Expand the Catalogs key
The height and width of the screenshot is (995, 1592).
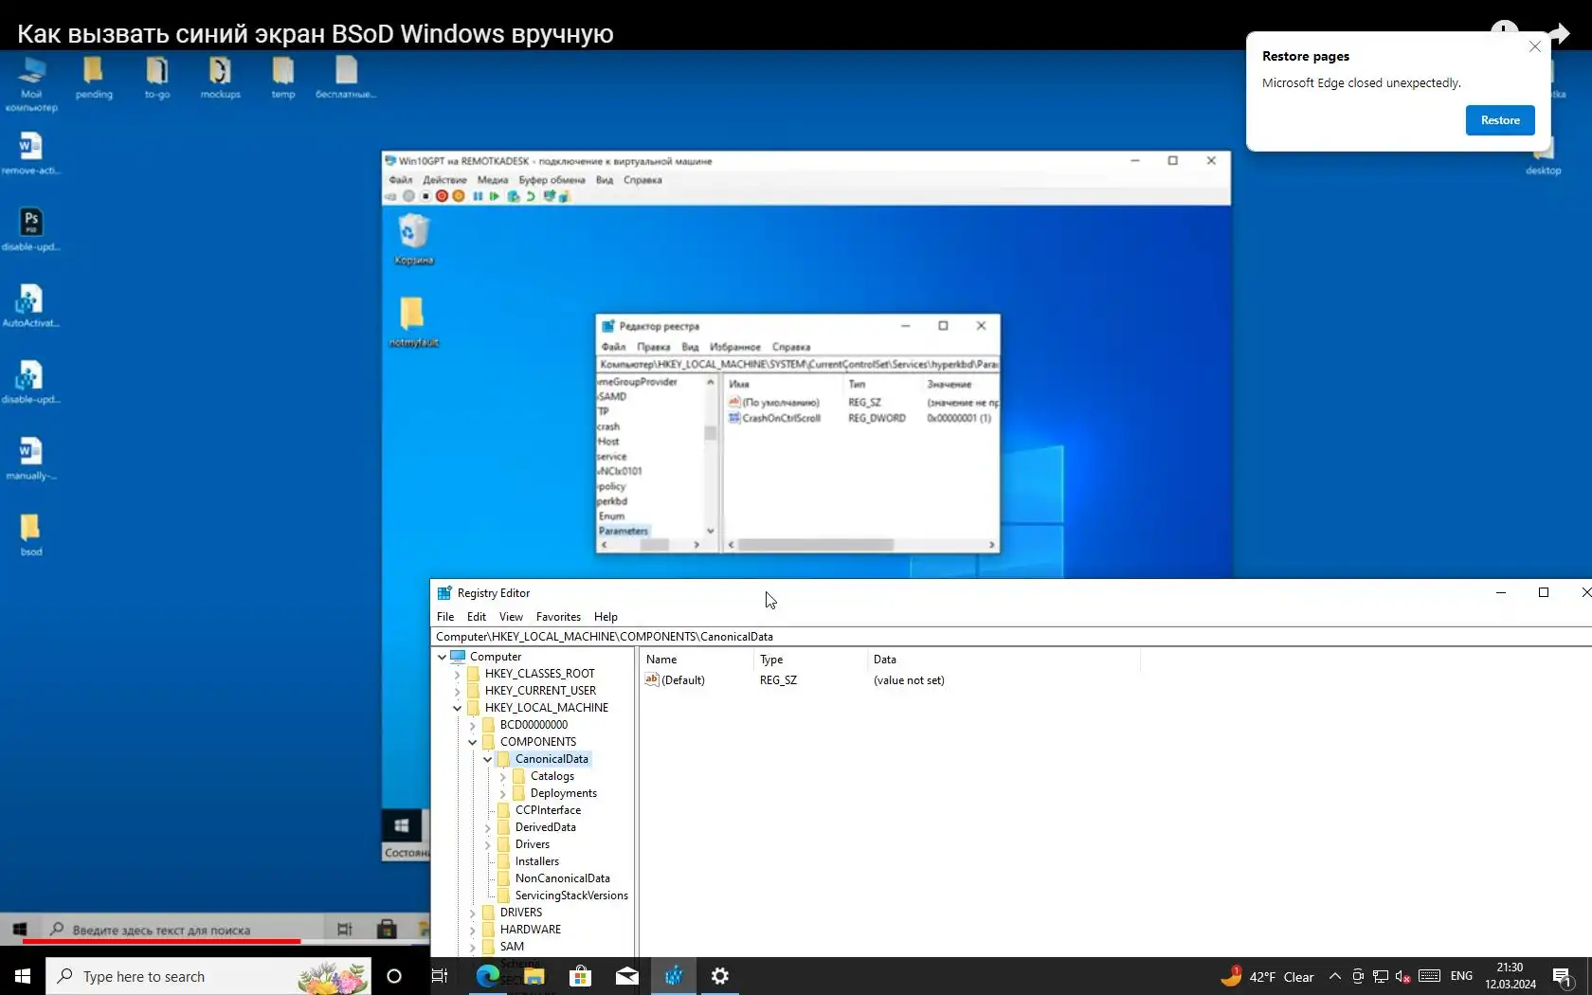(x=502, y=776)
